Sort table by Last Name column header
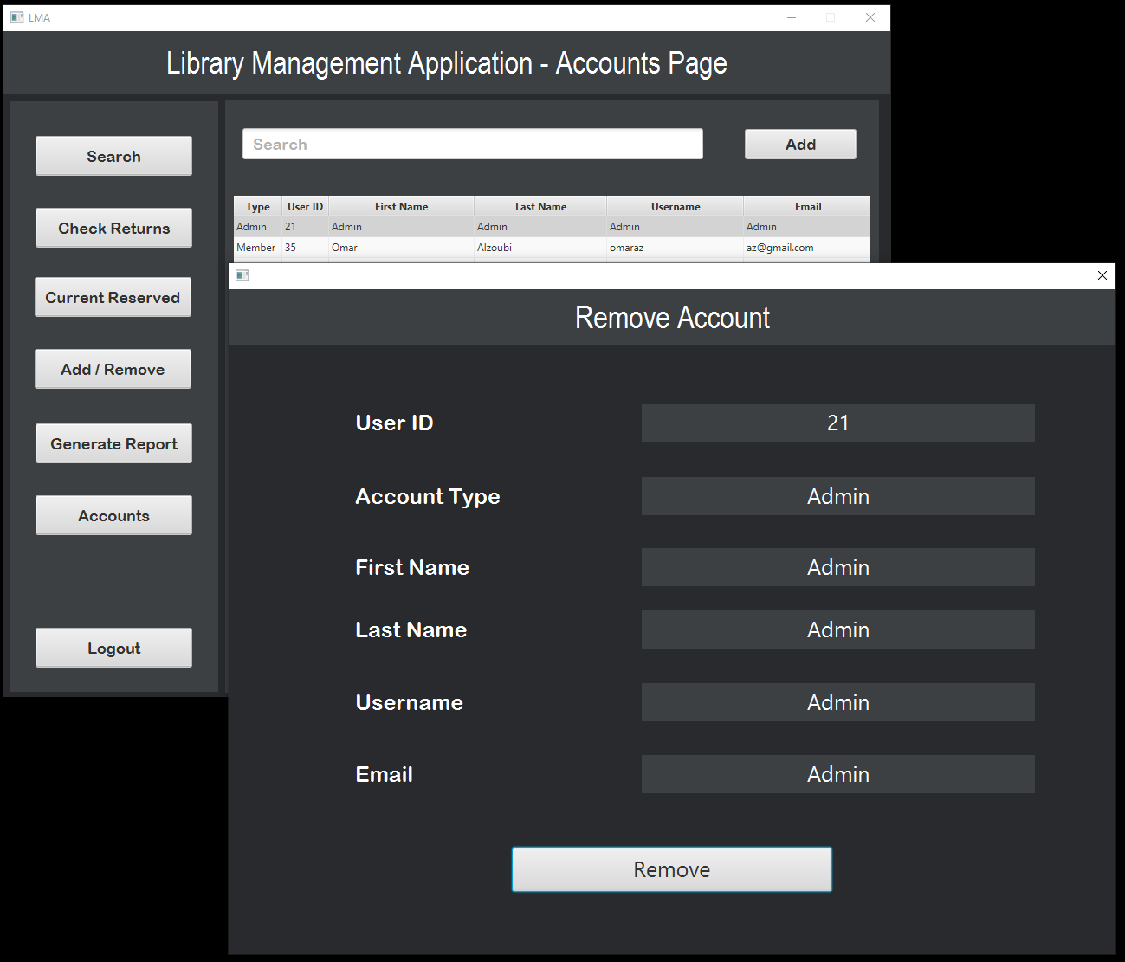This screenshot has width=1125, height=962. (x=540, y=206)
